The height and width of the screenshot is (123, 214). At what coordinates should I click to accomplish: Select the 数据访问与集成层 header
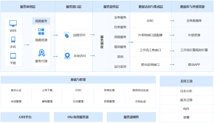[151, 7]
